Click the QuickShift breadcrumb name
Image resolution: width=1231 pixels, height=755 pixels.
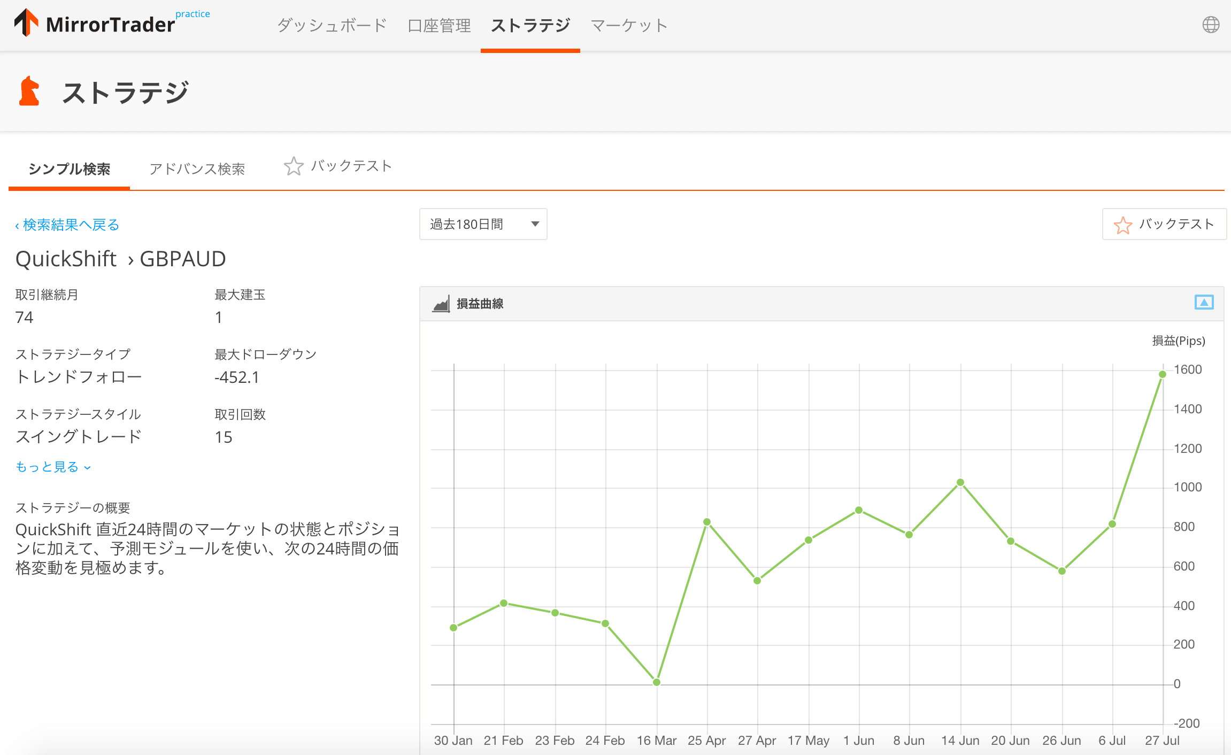point(66,259)
